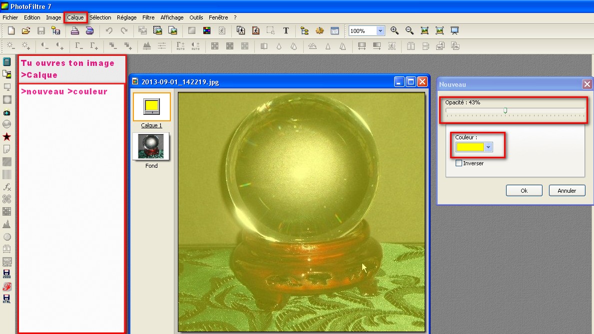The height and width of the screenshot is (334, 594).
Task: Open the Réglage menu
Action: click(126, 17)
